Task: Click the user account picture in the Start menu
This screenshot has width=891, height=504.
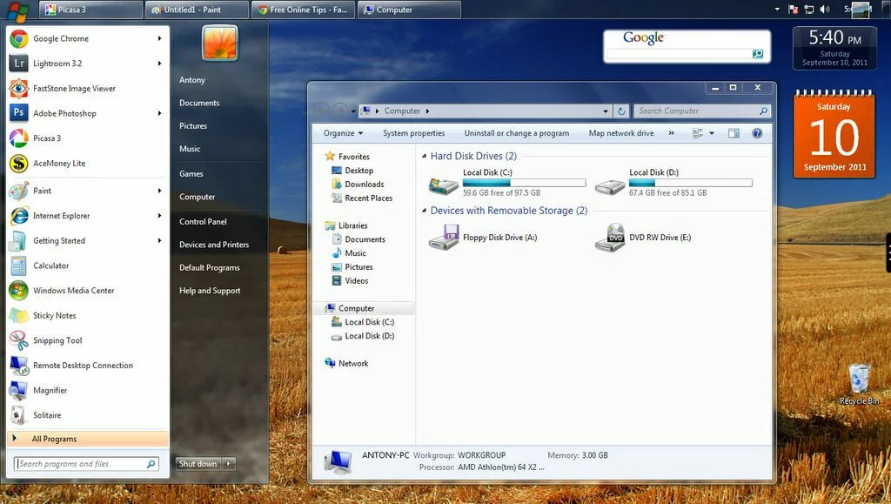Action: [220, 43]
